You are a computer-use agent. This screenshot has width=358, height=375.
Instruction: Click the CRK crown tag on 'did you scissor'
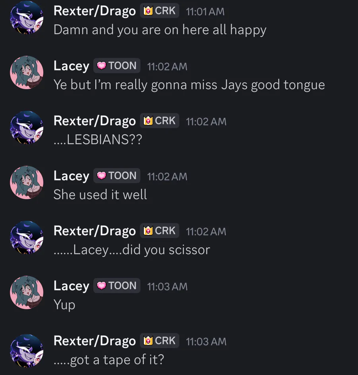(160, 230)
